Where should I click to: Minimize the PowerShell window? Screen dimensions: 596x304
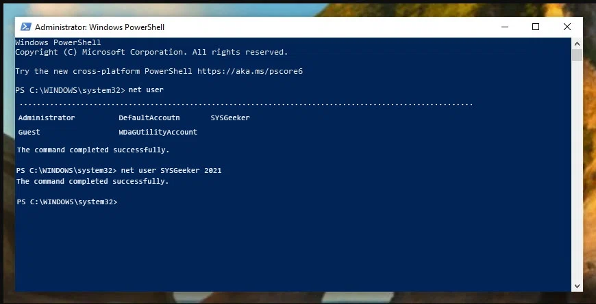[505, 27]
